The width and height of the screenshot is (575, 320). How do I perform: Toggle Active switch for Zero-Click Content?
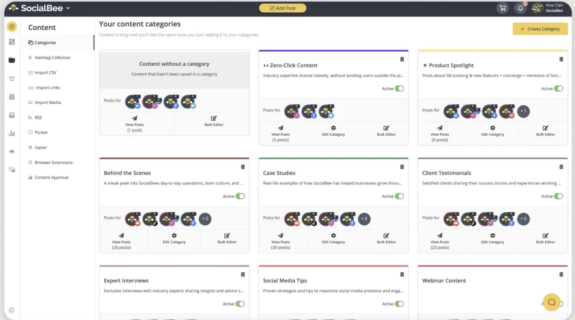(399, 89)
